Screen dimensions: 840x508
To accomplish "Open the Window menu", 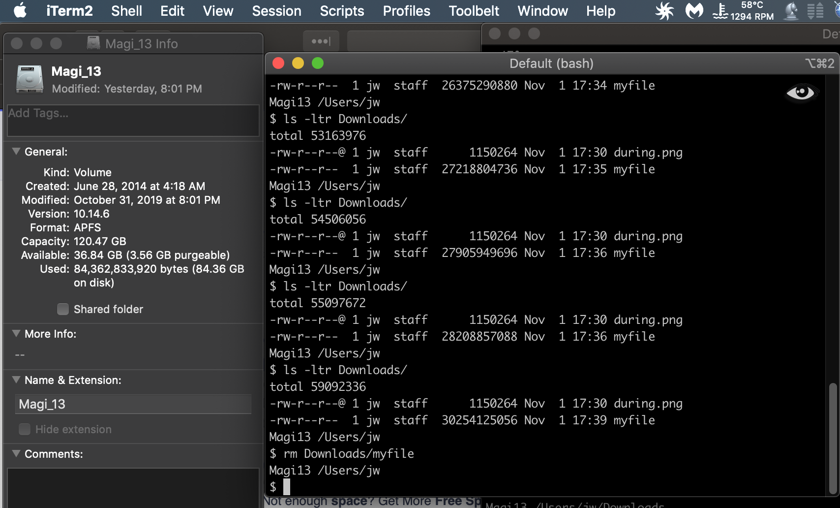I will [x=542, y=11].
